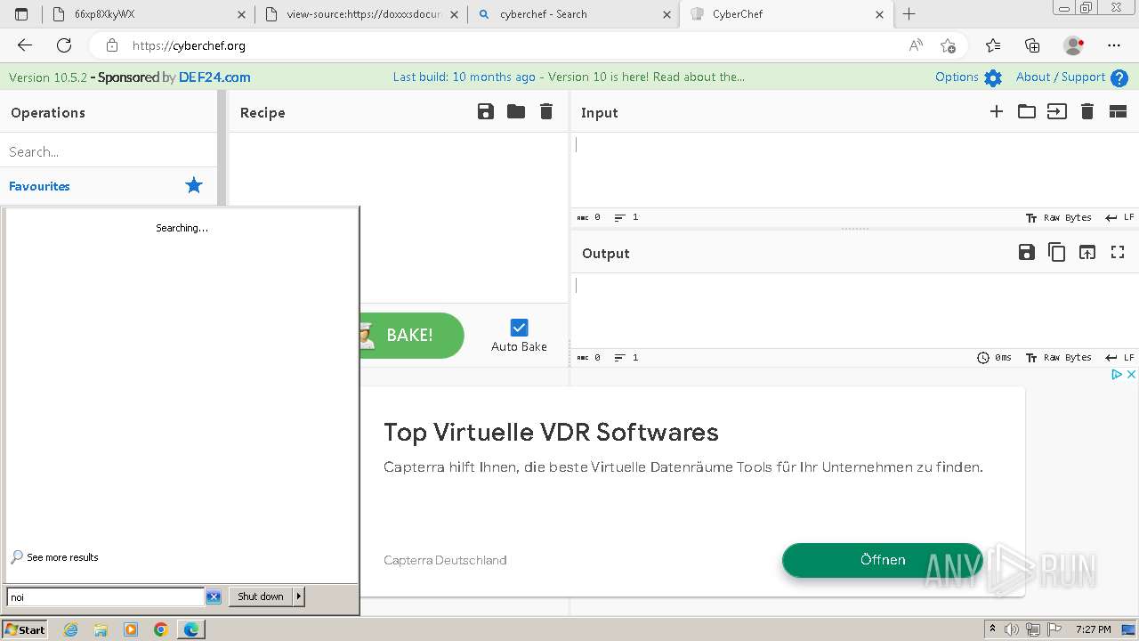This screenshot has width=1139, height=641.
Task: Focus the Operations search box
Action: pyautogui.click(x=109, y=151)
